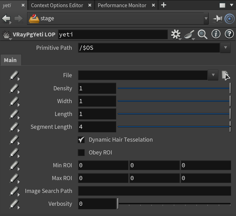Click the pencil icon next to Verbosity
236x216 pixels.
point(14,204)
